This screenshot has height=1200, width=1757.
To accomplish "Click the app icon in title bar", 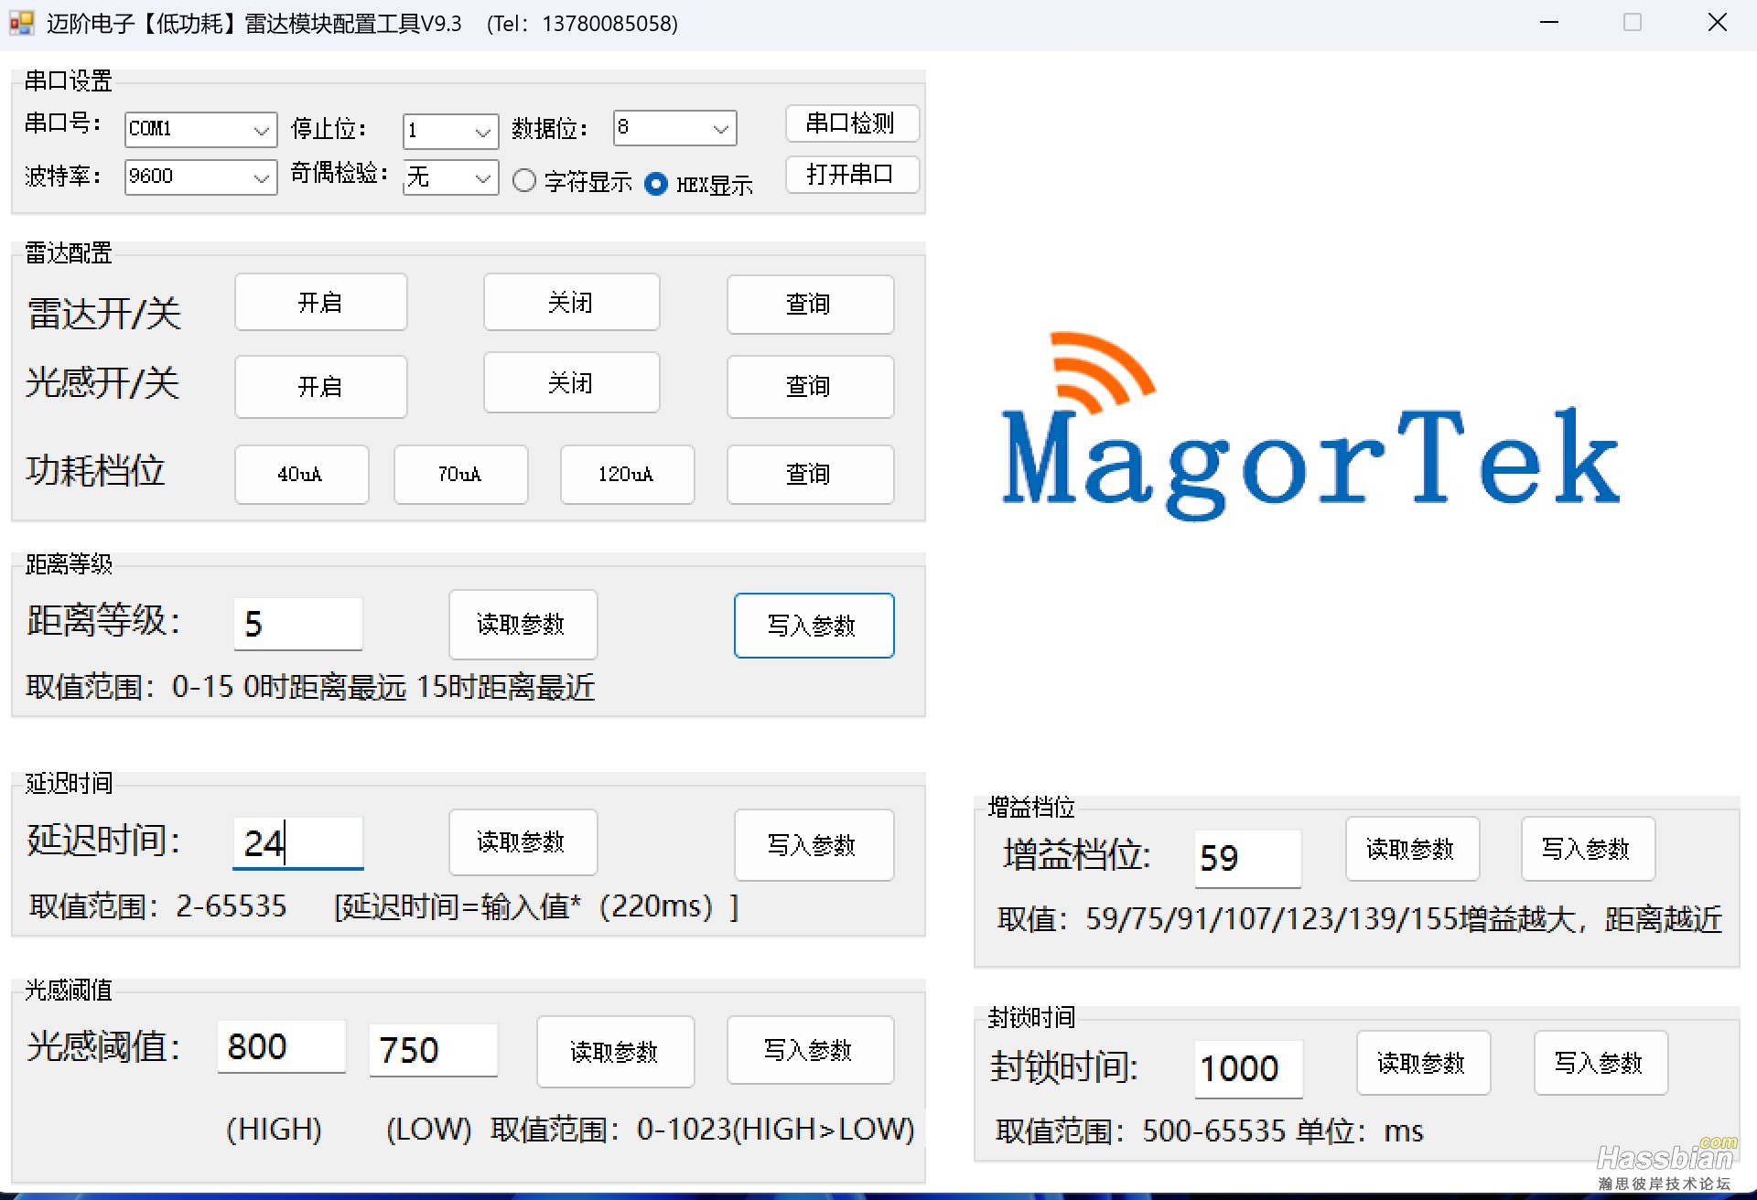I will (x=21, y=23).
